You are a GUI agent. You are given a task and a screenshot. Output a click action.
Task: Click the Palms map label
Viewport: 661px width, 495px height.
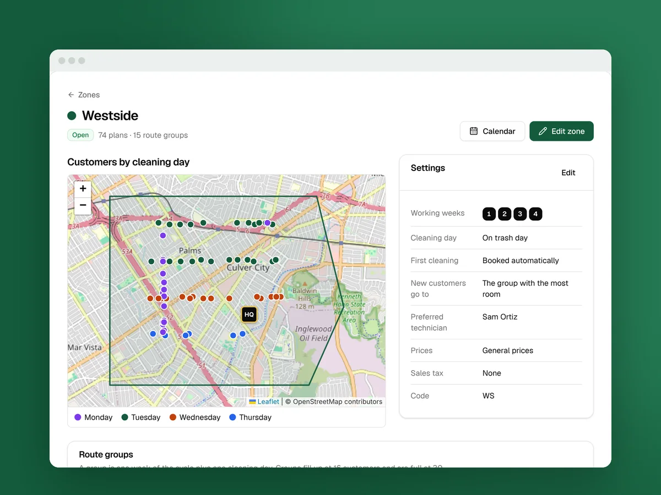point(190,251)
